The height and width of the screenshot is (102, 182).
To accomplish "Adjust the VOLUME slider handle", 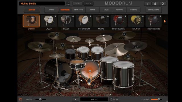I will click(159, 99).
